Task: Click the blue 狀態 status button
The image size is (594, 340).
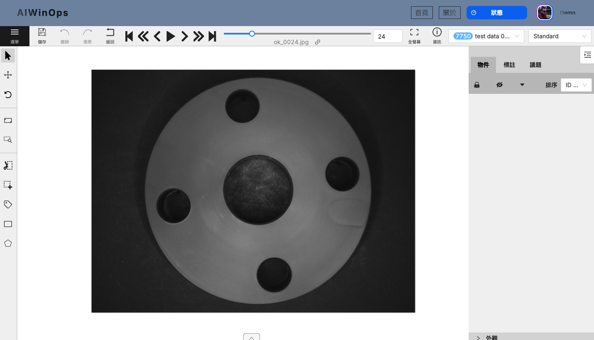Action: point(497,13)
